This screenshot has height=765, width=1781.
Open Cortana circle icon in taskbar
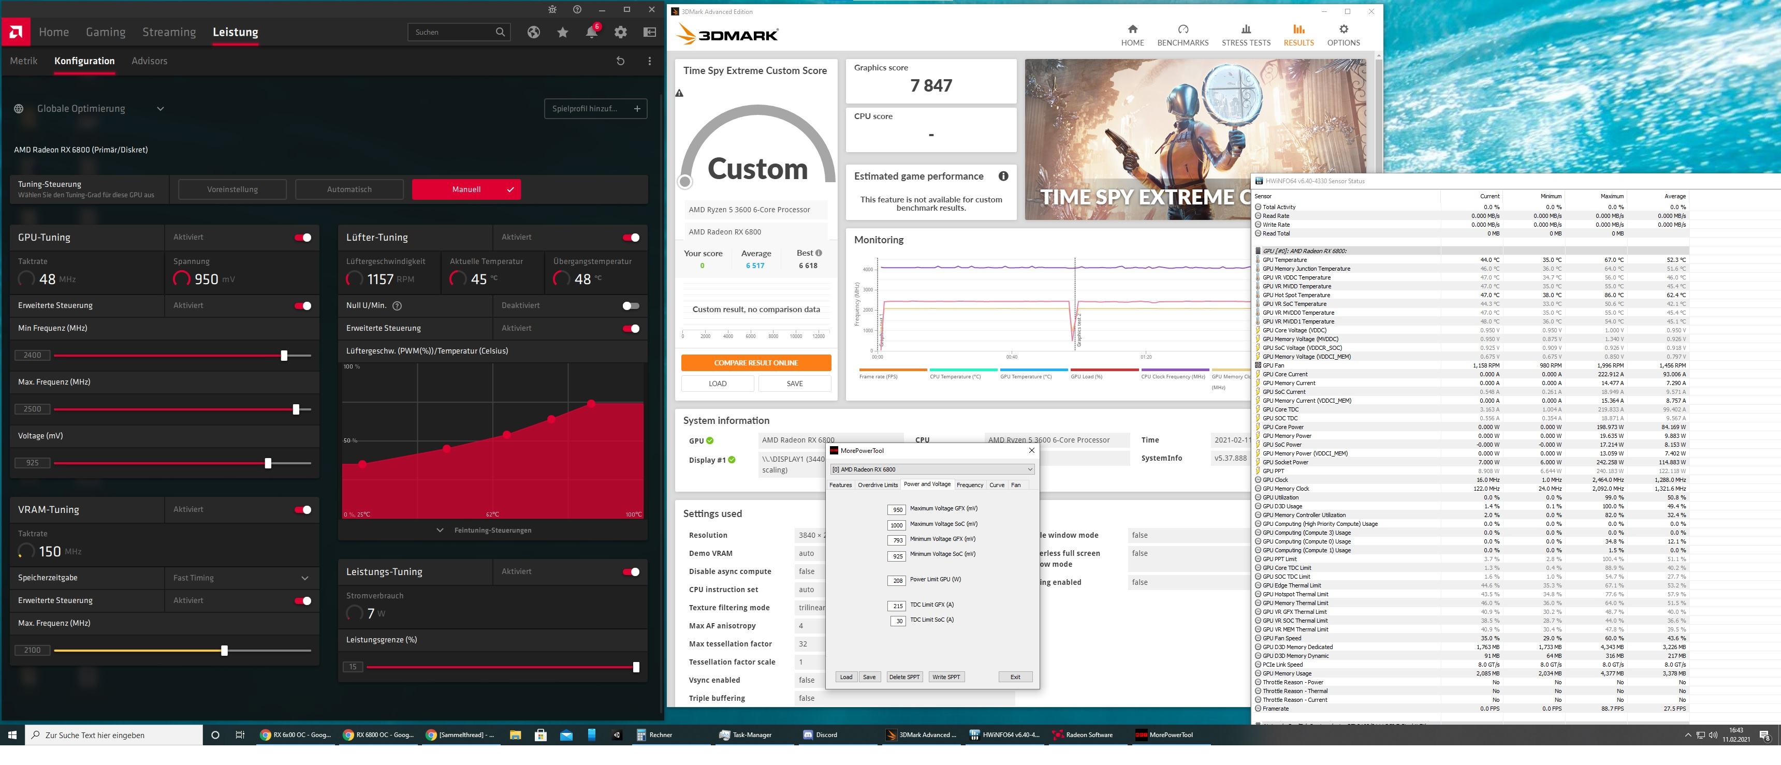click(x=215, y=734)
